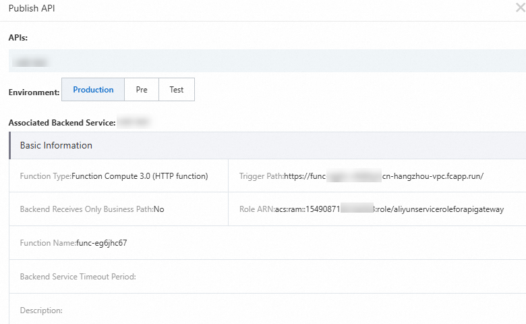526x324 pixels.
Task: Click the Basic Information section header
Action: click(56, 145)
